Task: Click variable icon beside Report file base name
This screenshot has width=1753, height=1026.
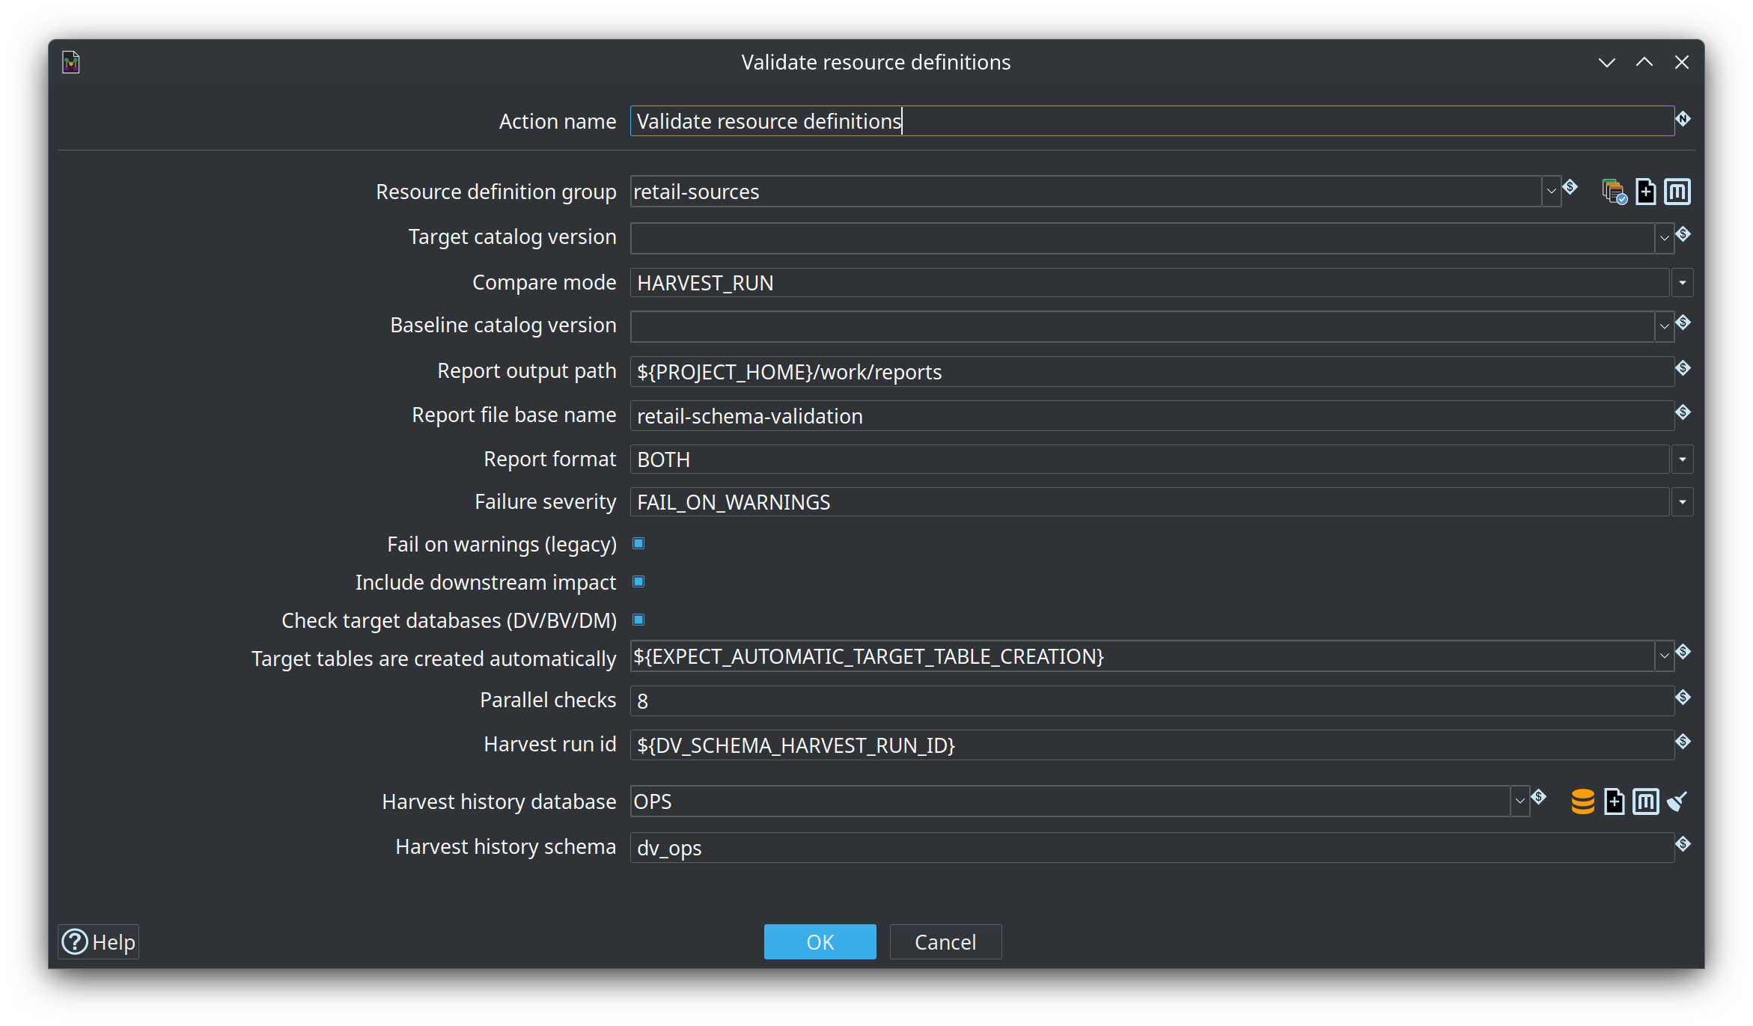Action: [1683, 412]
